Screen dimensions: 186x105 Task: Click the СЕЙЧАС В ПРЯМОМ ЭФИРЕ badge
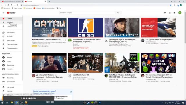click(81, 48)
